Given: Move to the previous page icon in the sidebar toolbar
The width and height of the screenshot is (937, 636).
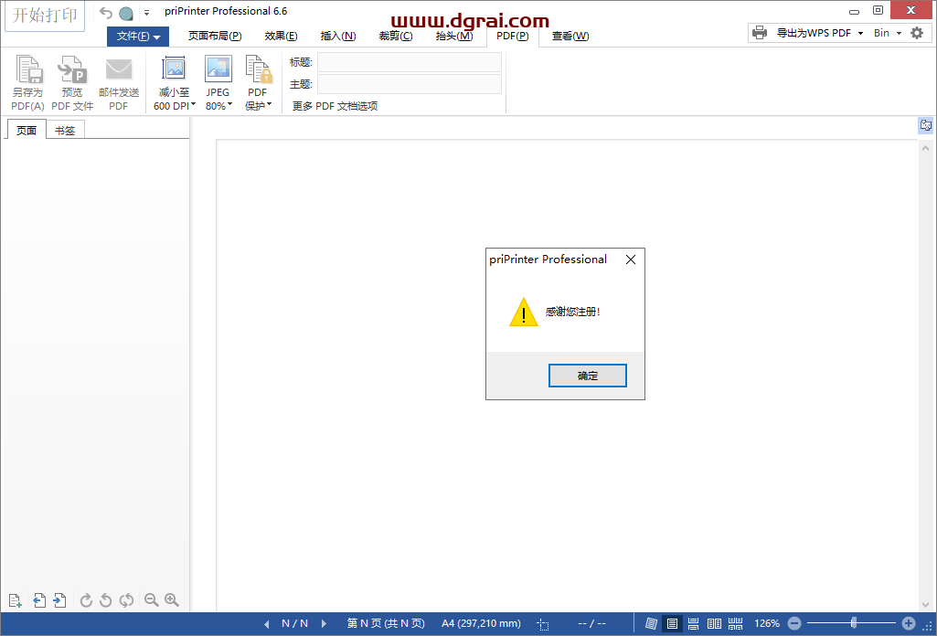Looking at the screenshot, I should (38, 600).
